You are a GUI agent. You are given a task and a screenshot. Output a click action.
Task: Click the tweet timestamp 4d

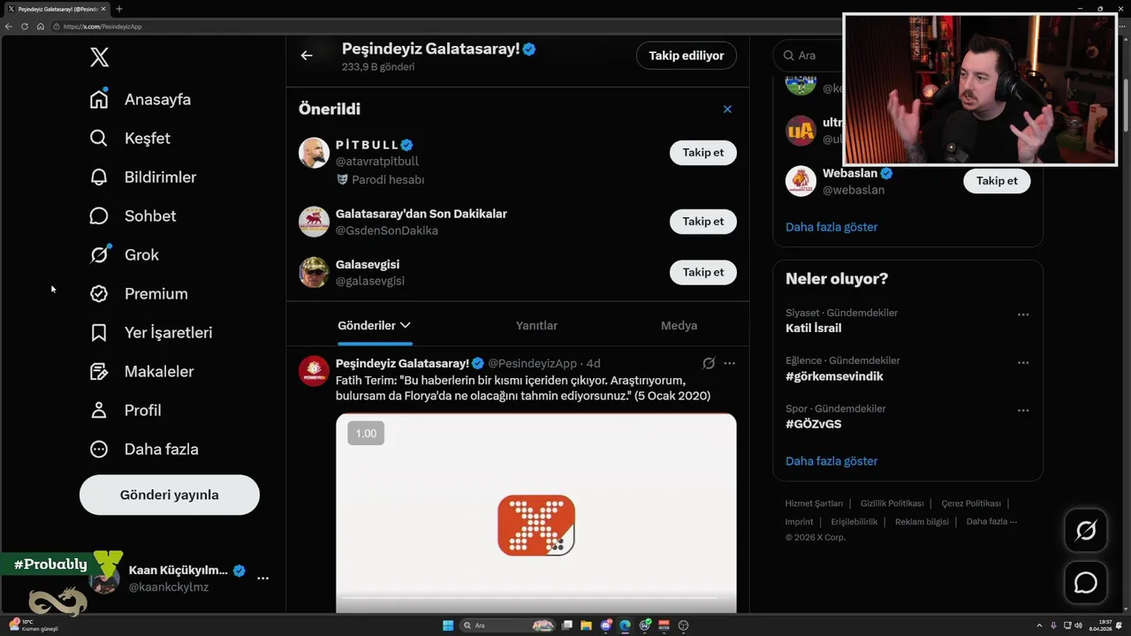pos(594,363)
